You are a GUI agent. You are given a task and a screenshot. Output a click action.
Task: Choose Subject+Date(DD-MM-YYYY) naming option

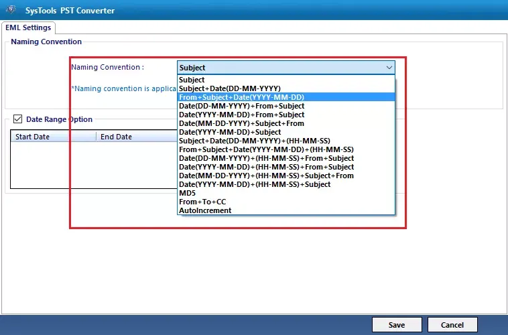point(286,88)
